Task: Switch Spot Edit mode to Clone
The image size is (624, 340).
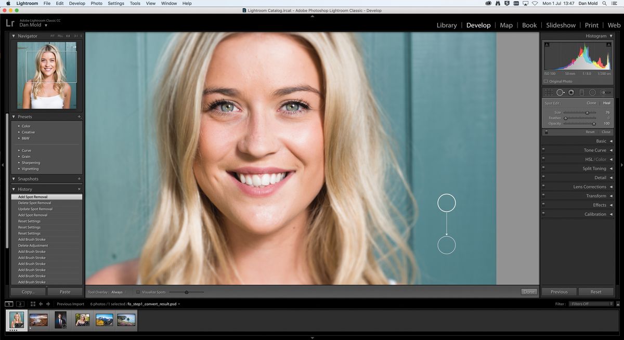Action: point(592,103)
